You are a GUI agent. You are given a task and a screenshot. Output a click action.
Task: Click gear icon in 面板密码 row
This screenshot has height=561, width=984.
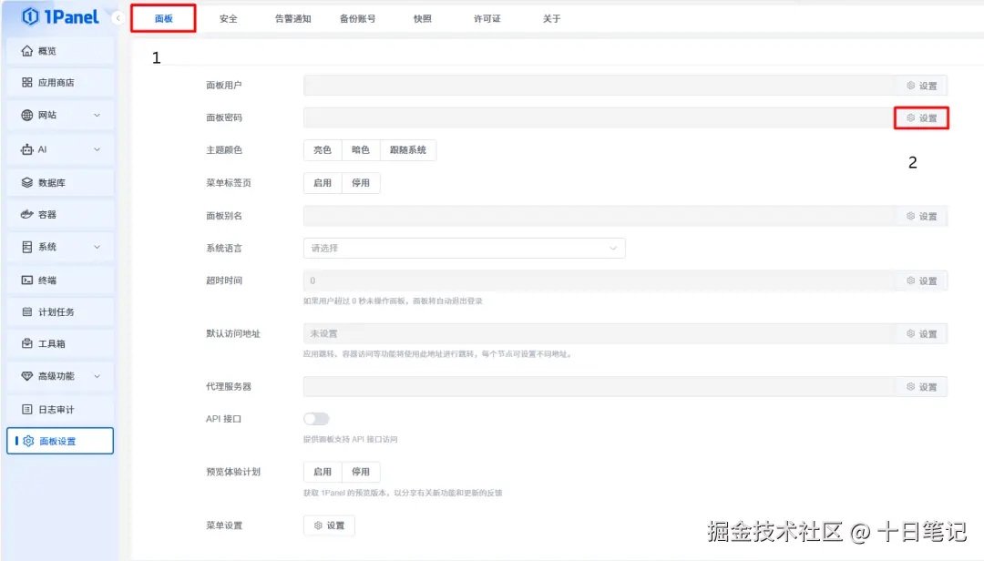[910, 117]
